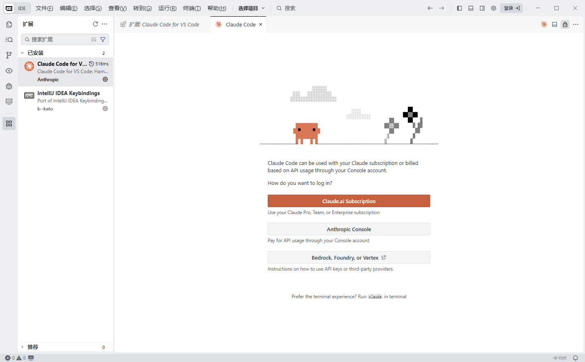Open the Extensions view grid icon

[x=9, y=124]
